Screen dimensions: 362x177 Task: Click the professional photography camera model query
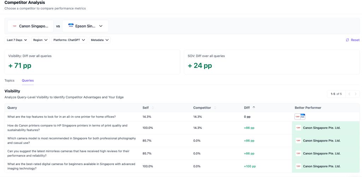(x=71, y=141)
